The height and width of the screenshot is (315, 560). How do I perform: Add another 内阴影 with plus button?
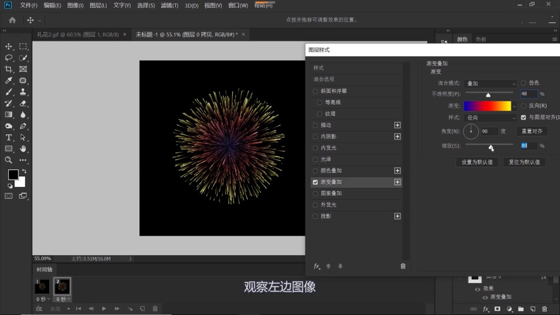[397, 137]
